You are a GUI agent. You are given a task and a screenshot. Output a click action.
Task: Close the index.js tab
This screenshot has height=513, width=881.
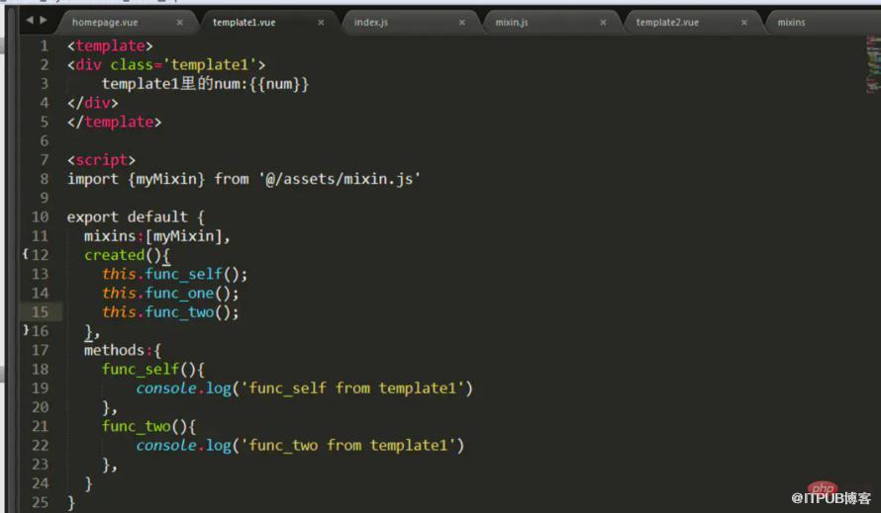click(462, 23)
